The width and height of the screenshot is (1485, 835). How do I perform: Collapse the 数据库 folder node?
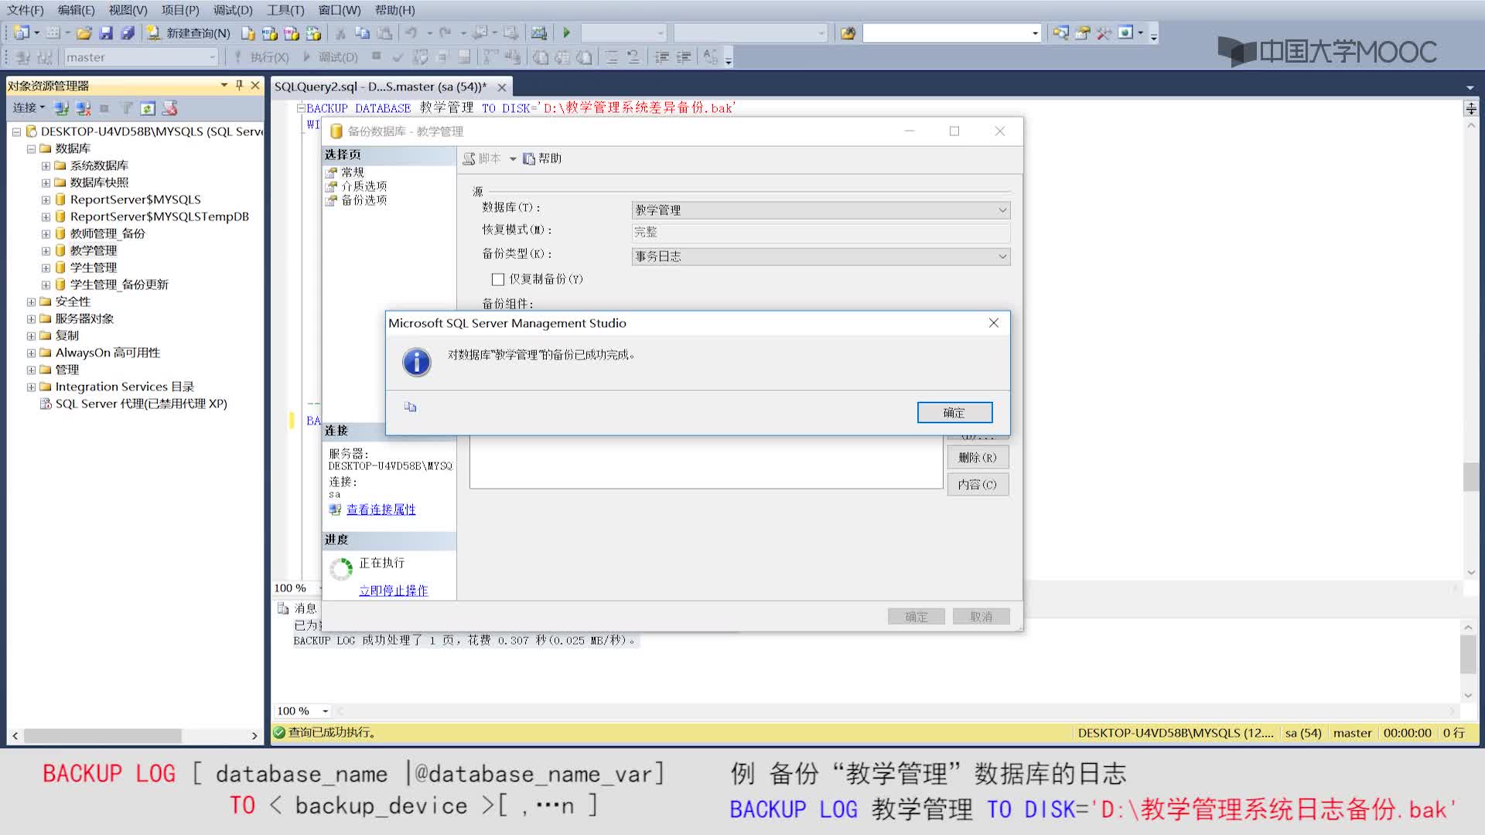[31, 148]
